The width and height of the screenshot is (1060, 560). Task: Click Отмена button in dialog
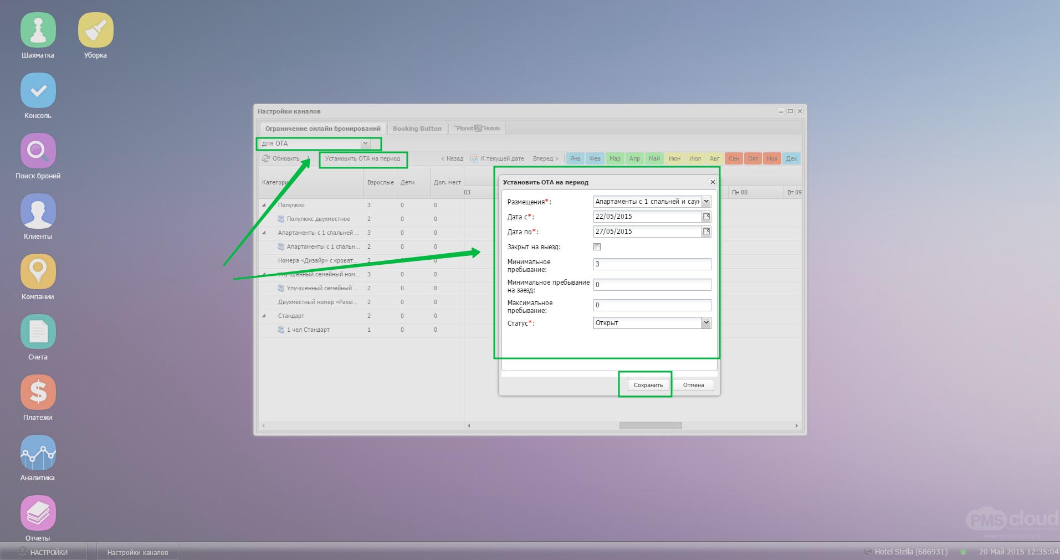click(693, 385)
